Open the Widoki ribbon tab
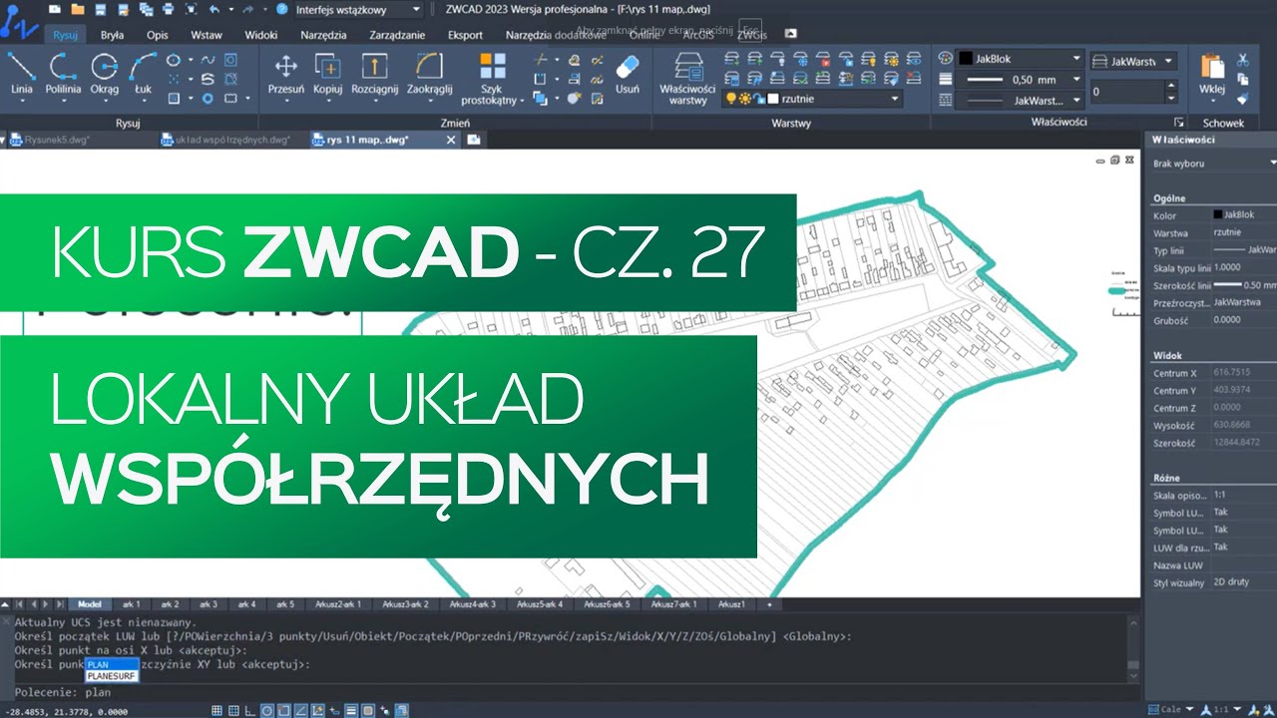This screenshot has width=1277, height=718. point(260,34)
